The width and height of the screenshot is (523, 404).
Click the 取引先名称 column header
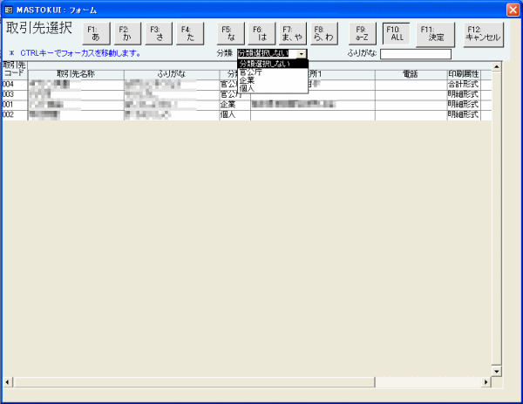coord(75,74)
